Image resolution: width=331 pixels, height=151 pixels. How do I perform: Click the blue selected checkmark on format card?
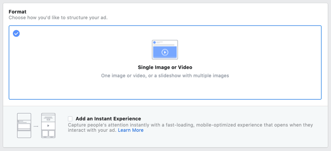(16, 33)
